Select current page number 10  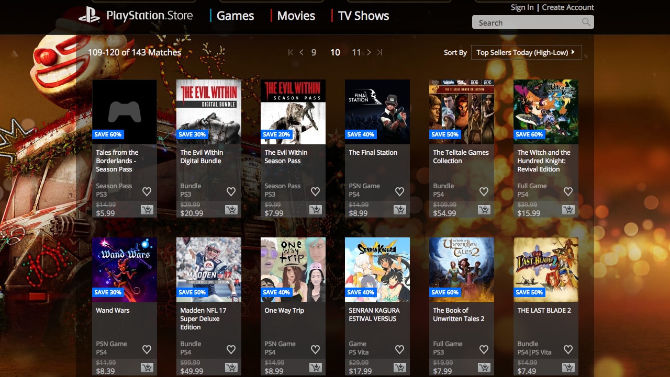[x=335, y=52]
